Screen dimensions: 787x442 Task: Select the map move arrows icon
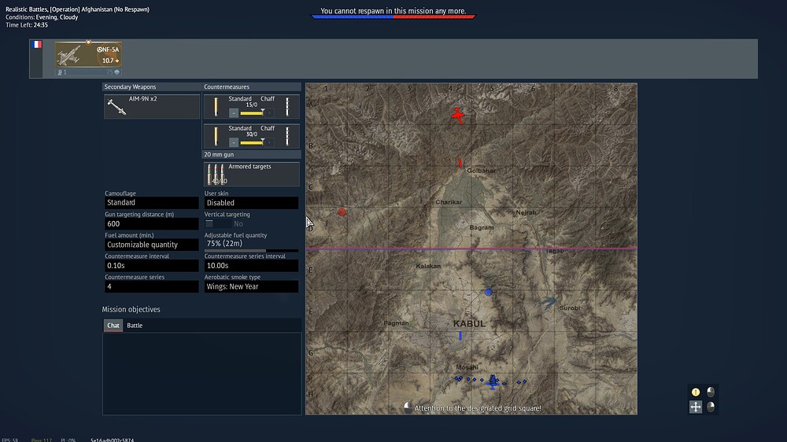(696, 407)
